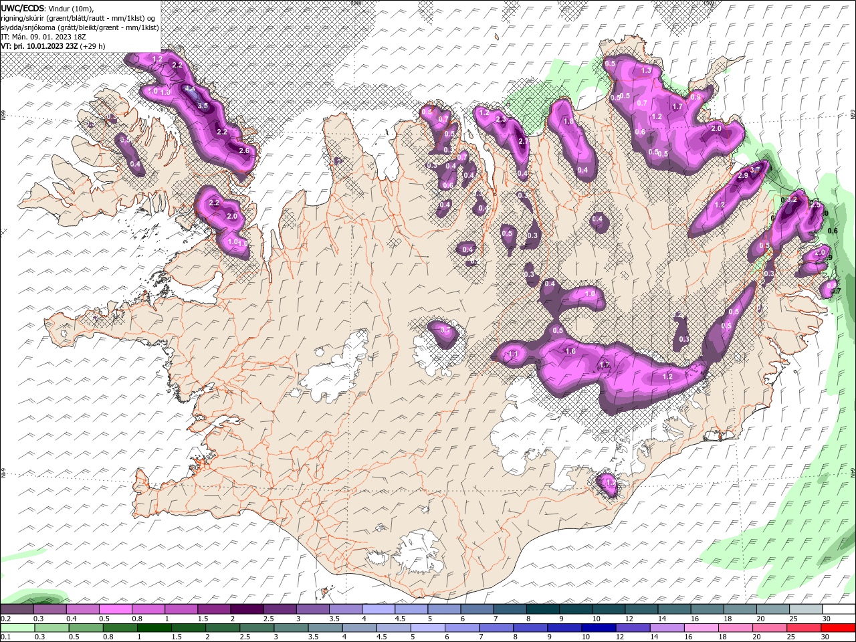856x642 pixels.
Task: Select the upper-row legend swatch labeled 3.5
Action: click(x=346, y=609)
